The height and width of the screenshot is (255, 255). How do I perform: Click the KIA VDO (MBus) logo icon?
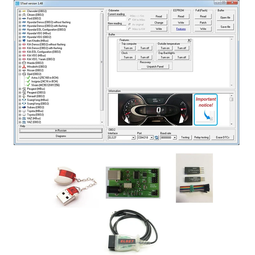(24, 55)
